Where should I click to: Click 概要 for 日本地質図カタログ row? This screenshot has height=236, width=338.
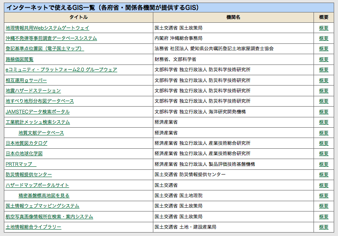point(324,143)
